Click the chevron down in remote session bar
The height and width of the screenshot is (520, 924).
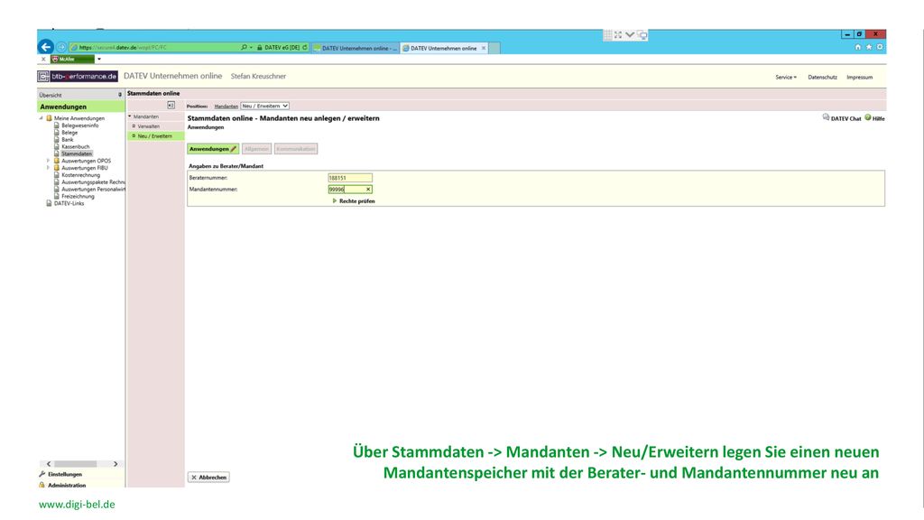point(630,35)
